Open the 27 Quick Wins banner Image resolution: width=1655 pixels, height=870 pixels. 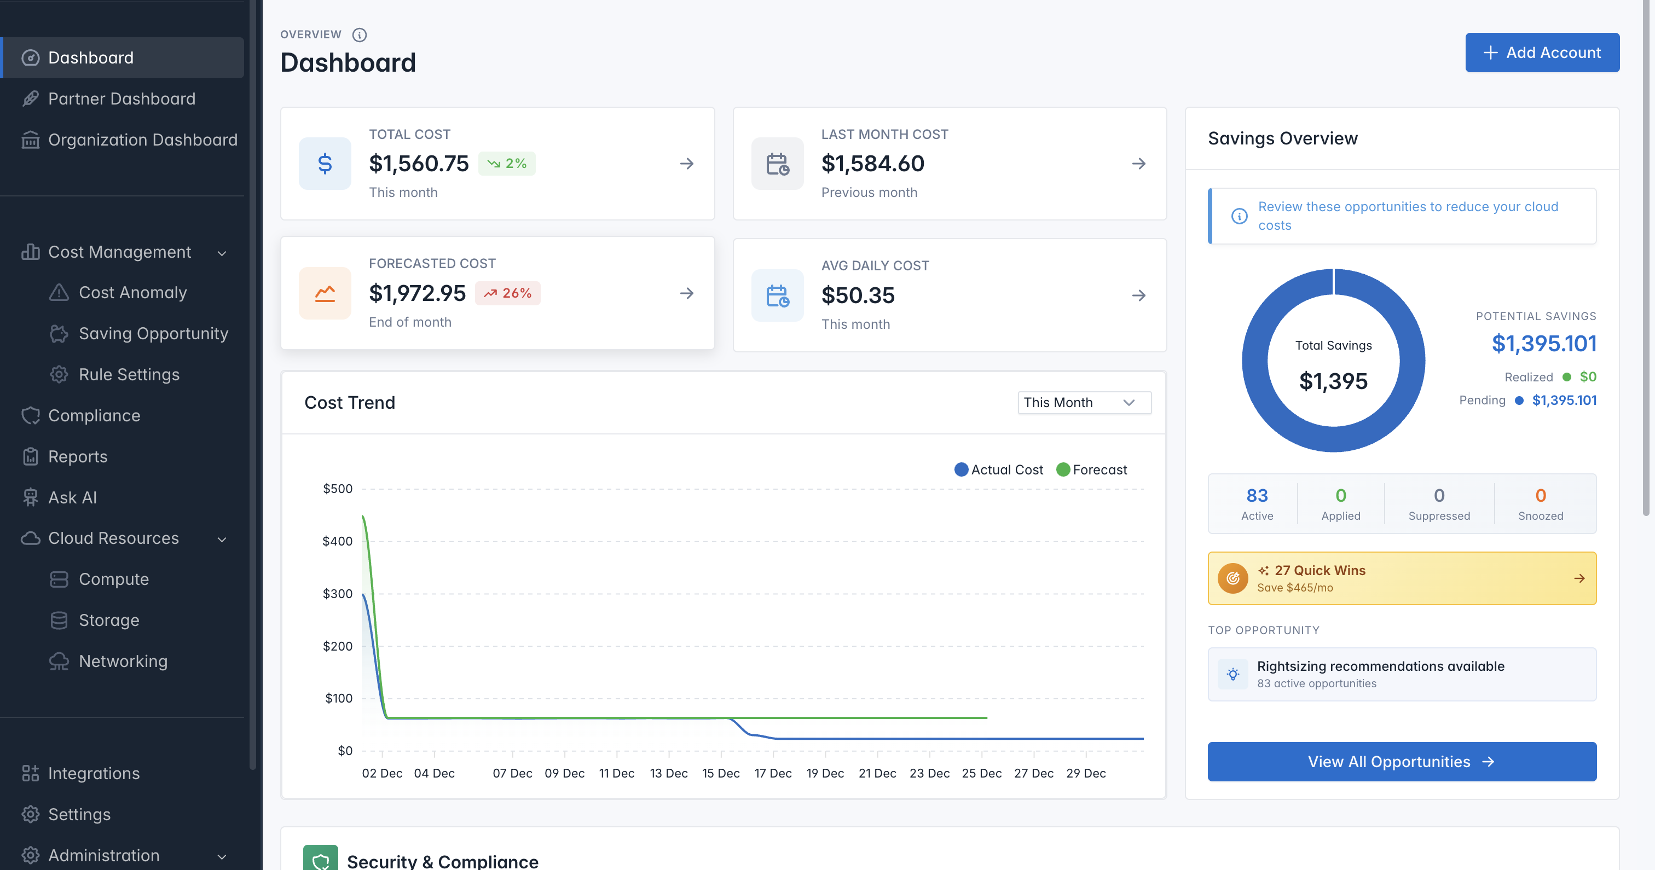pos(1402,578)
